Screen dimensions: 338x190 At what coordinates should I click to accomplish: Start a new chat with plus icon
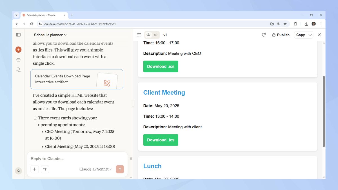pyautogui.click(x=18, y=50)
